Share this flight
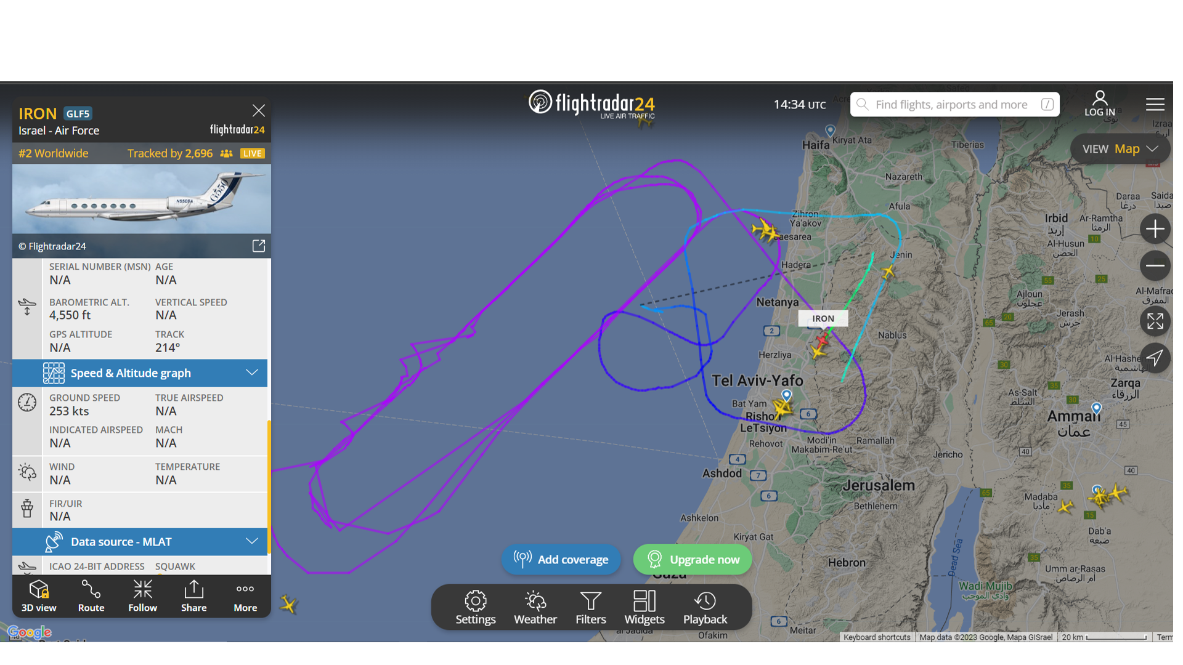Image resolution: width=1183 pixels, height=665 pixels. (193, 595)
